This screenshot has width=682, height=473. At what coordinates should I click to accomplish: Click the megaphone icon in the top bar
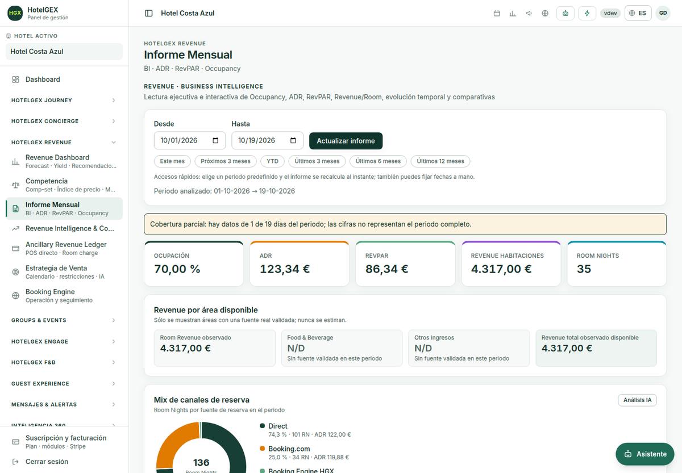click(529, 13)
